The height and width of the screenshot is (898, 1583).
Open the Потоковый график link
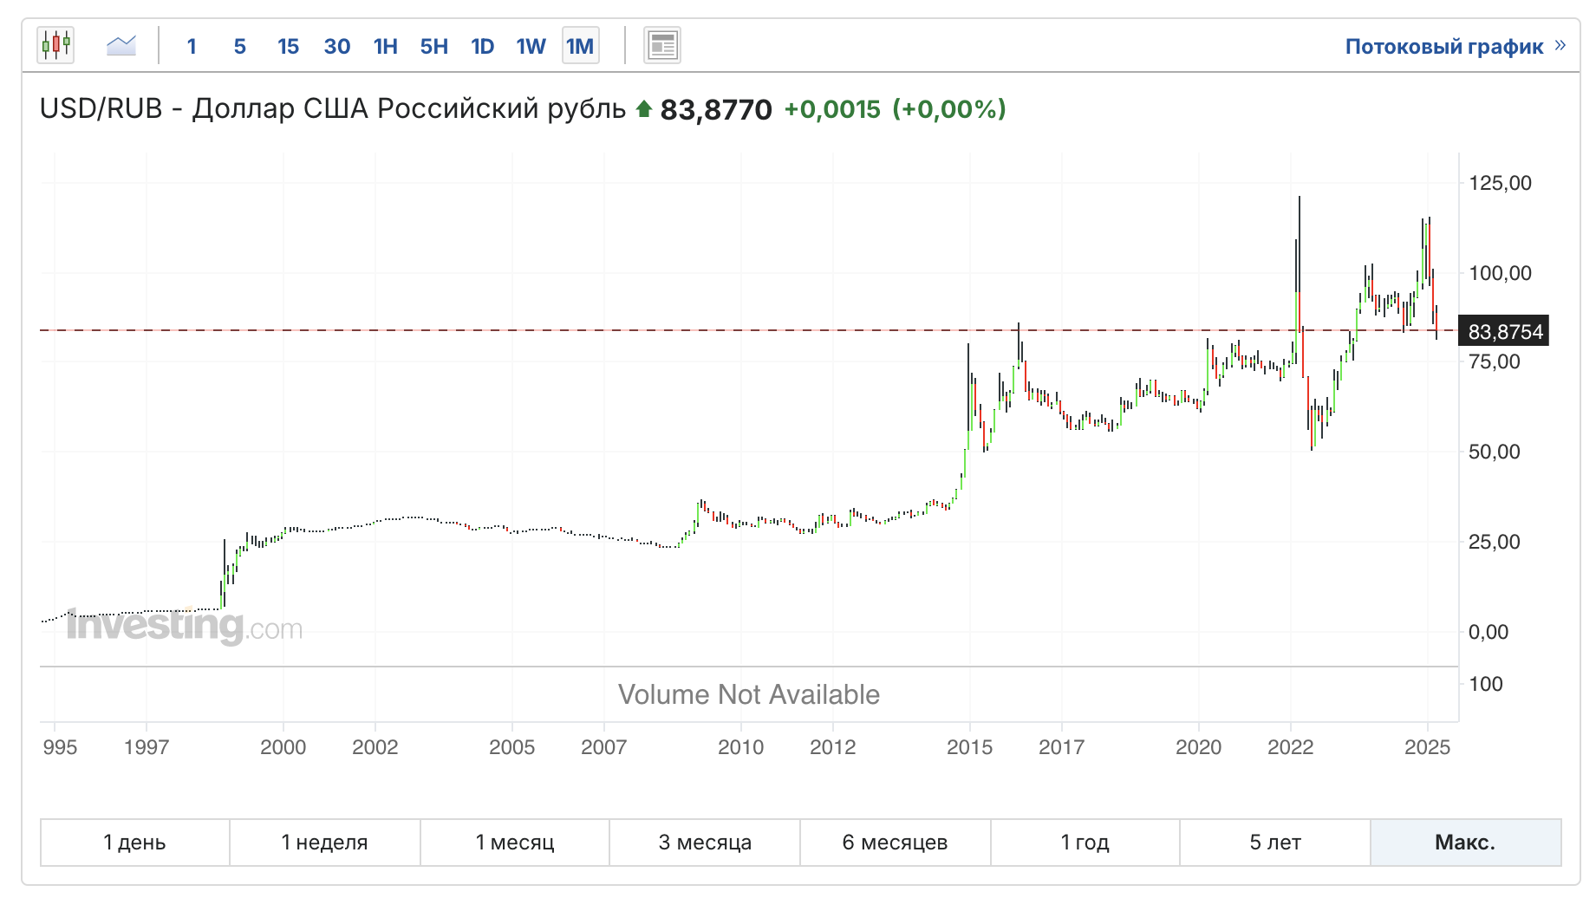pyautogui.click(x=1443, y=46)
